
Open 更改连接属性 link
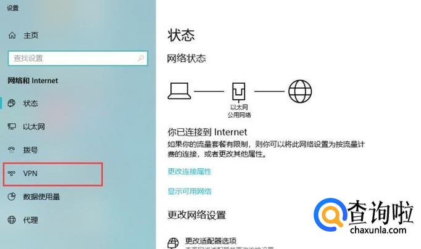coord(190,171)
